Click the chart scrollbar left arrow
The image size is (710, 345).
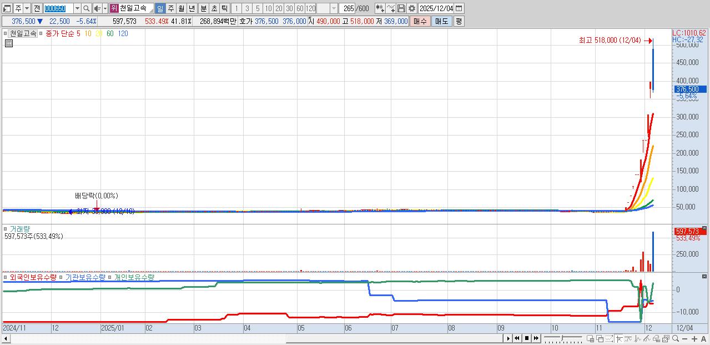6,338
